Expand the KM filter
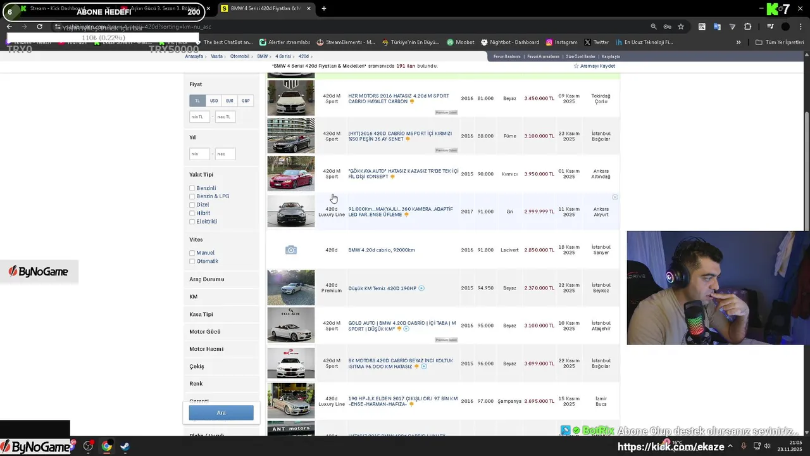 point(221,296)
